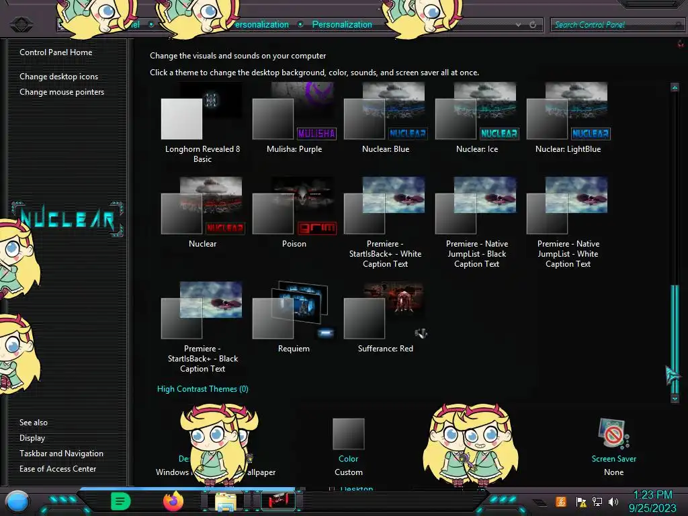Image resolution: width=688 pixels, height=516 pixels.
Task: Apply the Nuclear: Ice theme
Action: 477,118
